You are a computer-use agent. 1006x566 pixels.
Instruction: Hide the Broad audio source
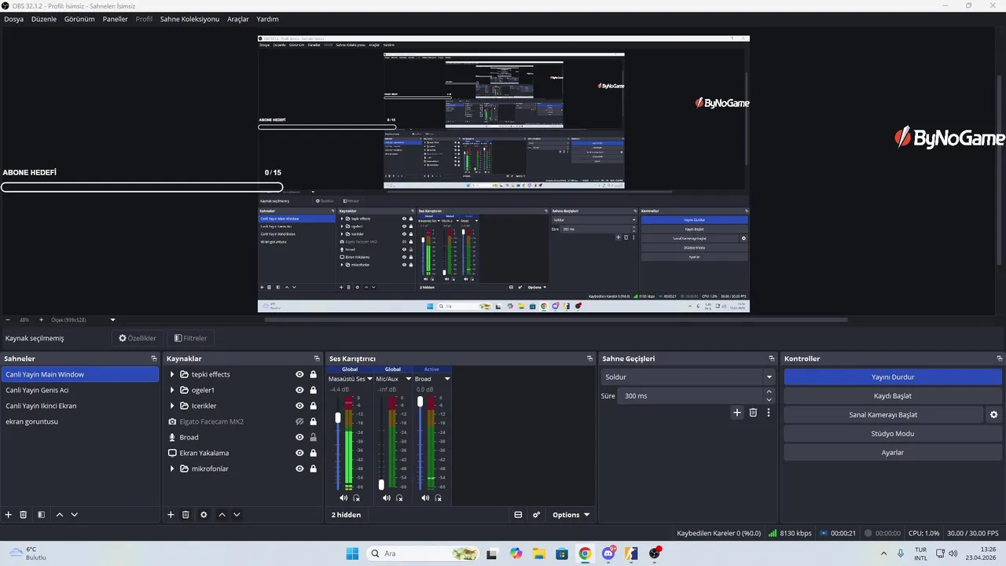(299, 437)
